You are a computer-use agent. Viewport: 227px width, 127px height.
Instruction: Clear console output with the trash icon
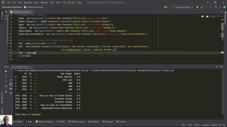click(11, 93)
